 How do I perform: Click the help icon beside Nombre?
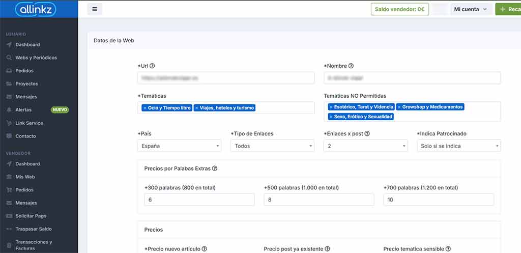(351, 66)
